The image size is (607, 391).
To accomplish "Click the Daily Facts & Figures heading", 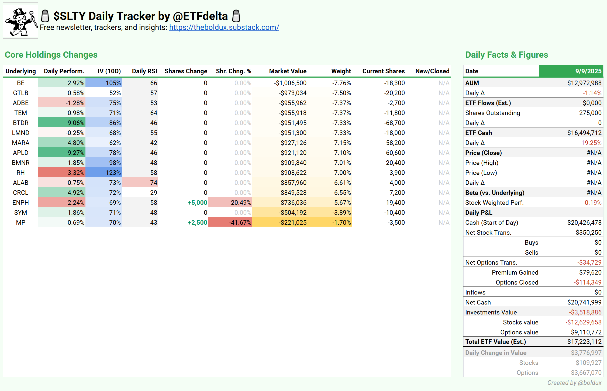I will point(506,55).
